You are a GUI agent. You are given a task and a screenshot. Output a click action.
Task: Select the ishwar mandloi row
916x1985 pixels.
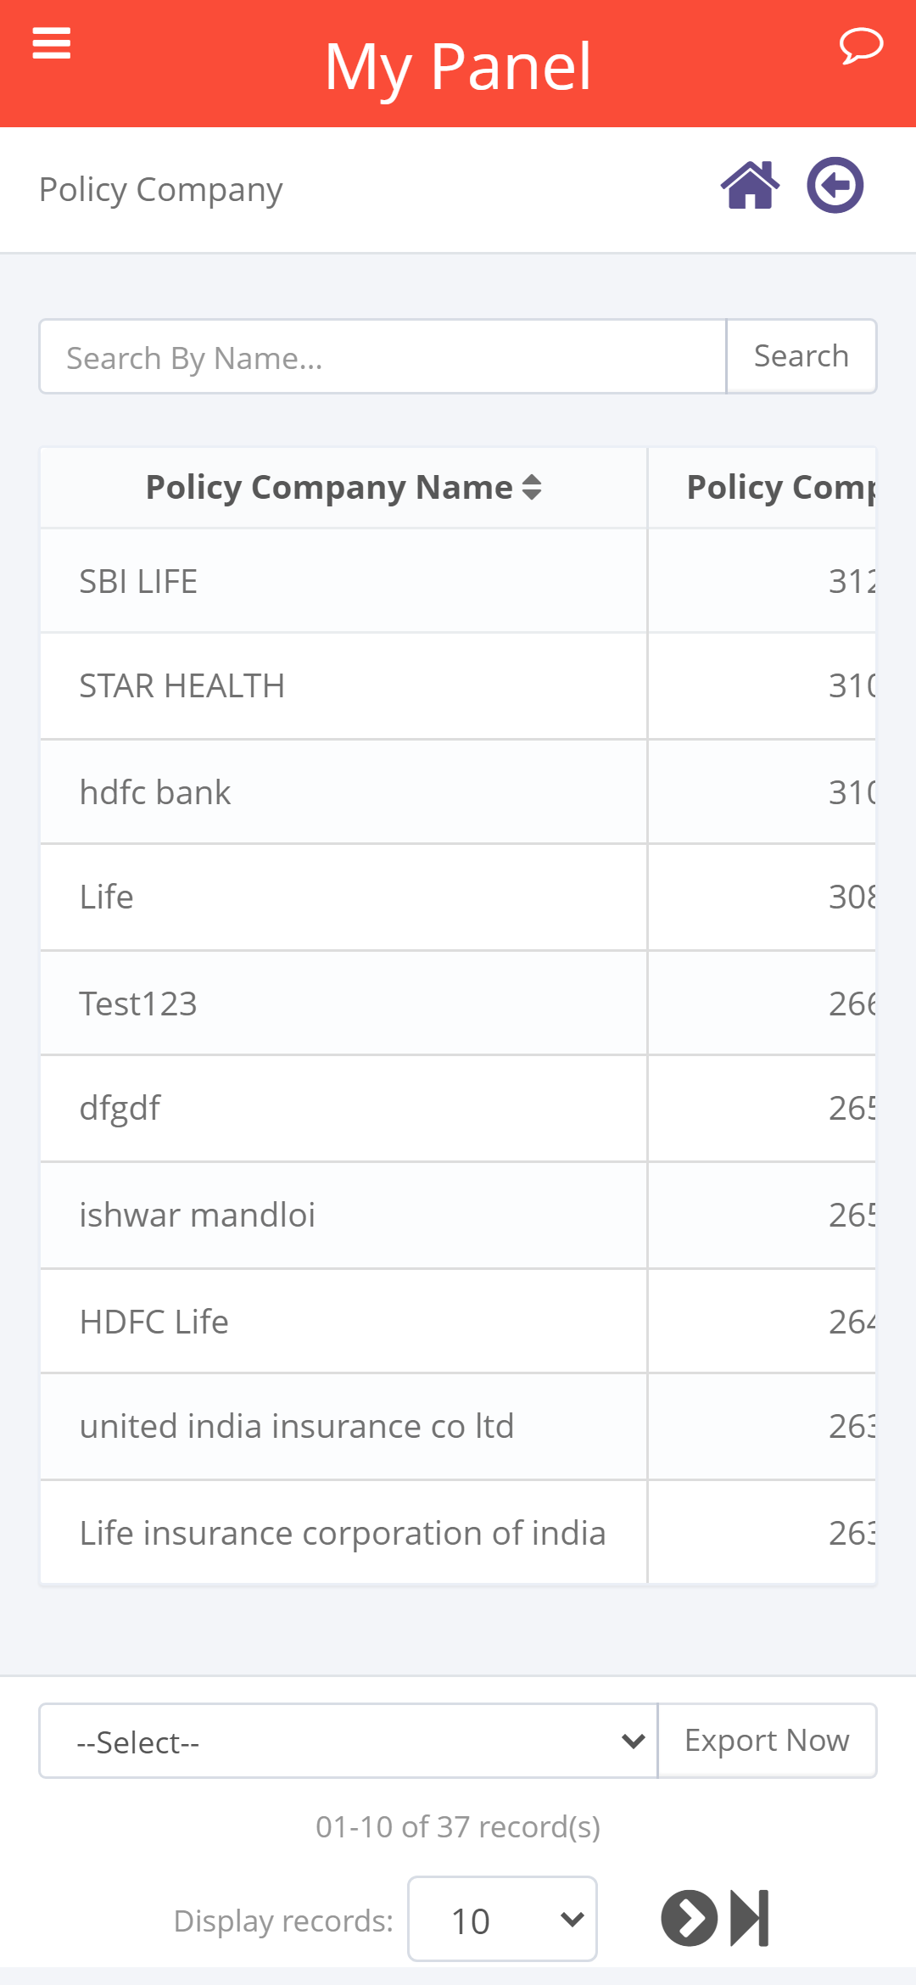pyautogui.click(x=458, y=1216)
